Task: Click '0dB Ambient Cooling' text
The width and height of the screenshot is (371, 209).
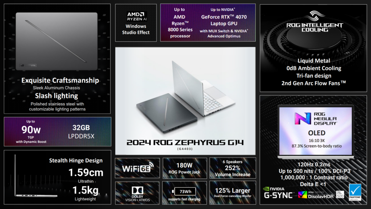Action: [x=314, y=68]
